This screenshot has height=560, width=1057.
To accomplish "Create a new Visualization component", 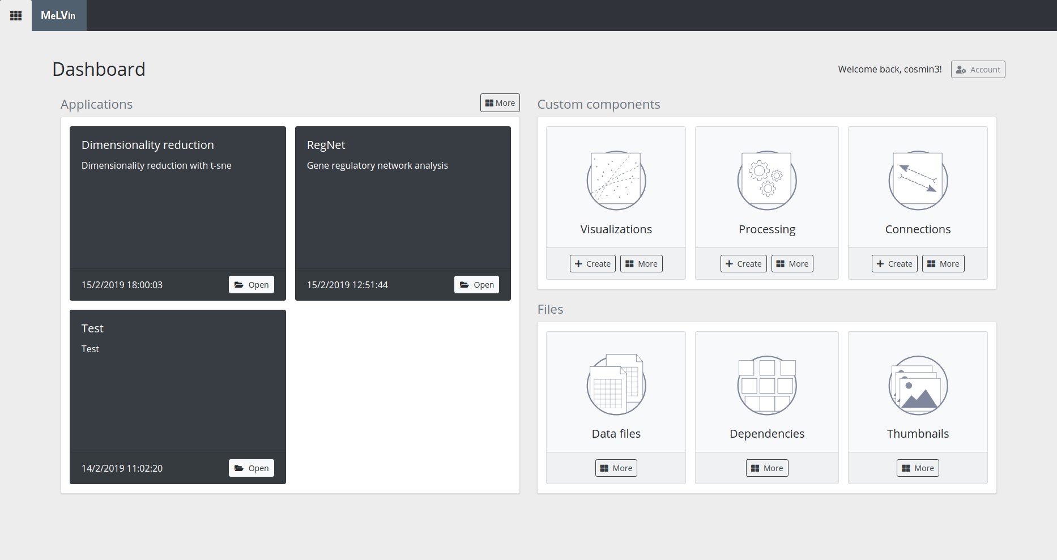I will click(x=593, y=264).
